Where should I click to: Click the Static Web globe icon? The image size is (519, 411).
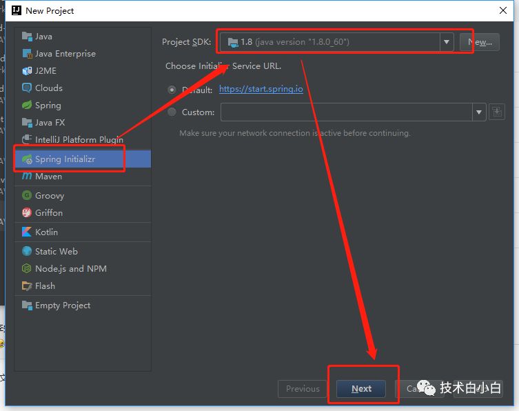[x=27, y=251]
